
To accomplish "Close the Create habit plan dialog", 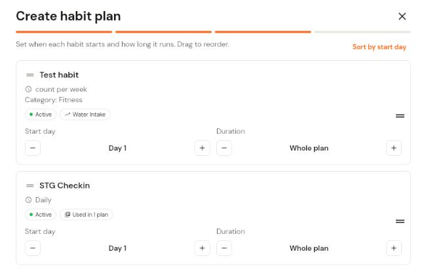I will (402, 16).
